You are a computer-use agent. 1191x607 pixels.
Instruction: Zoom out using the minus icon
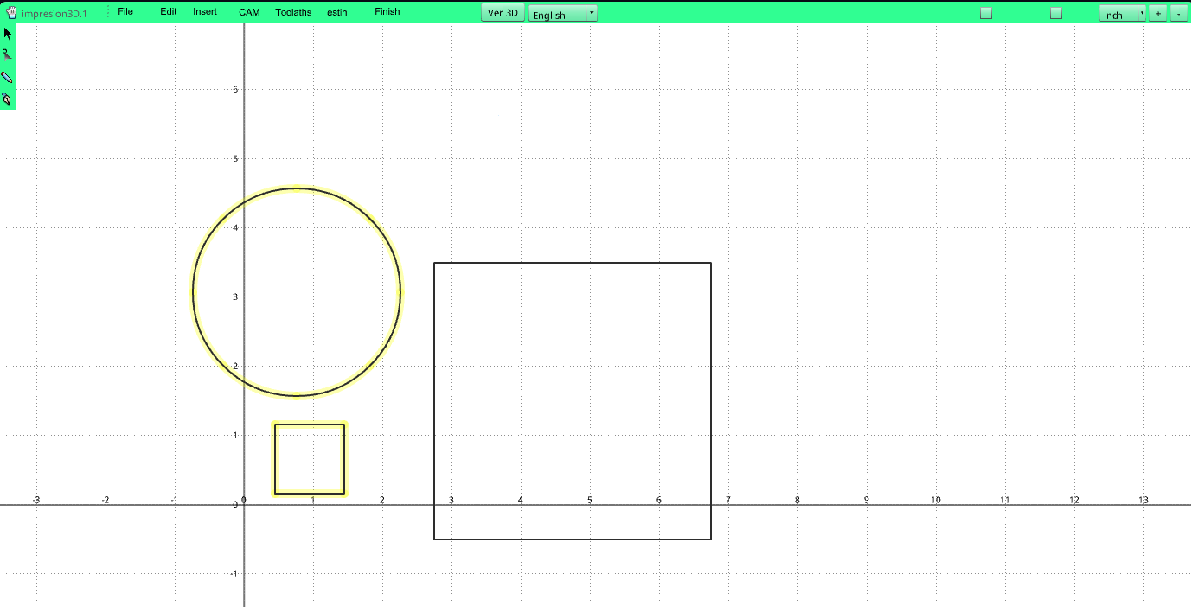[1179, 13]
